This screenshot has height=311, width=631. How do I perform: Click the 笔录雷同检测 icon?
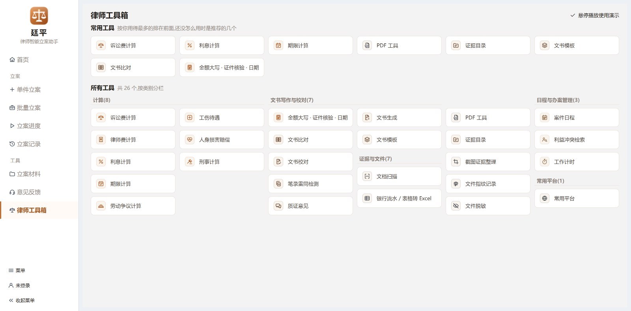pos(278,184)
